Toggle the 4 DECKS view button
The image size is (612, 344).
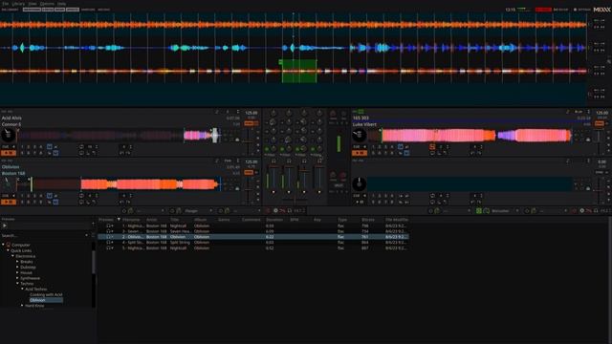[48, 10]
